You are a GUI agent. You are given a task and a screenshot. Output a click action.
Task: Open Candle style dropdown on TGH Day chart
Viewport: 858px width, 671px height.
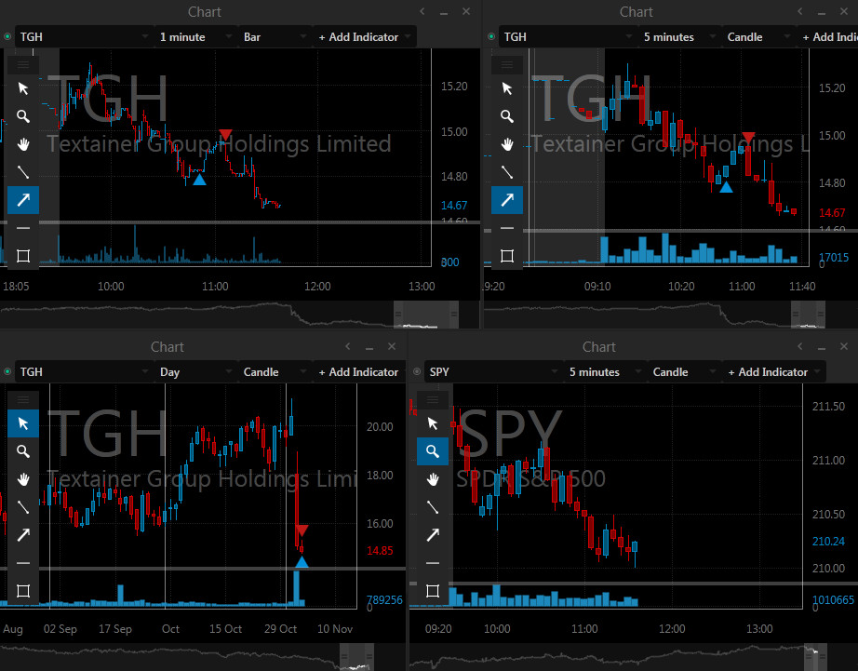pyautogui.click(x=275, y=371)
